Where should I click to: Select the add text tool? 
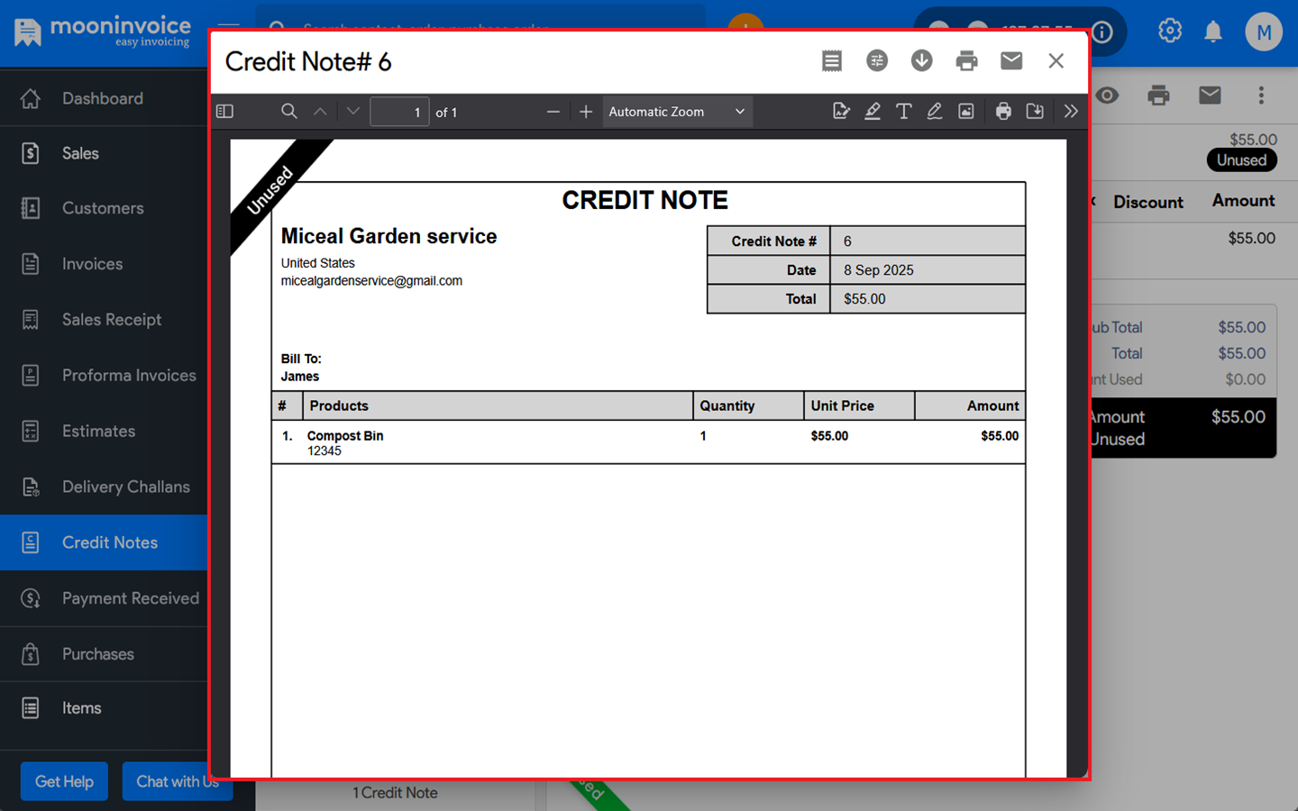tap(903, 112)
